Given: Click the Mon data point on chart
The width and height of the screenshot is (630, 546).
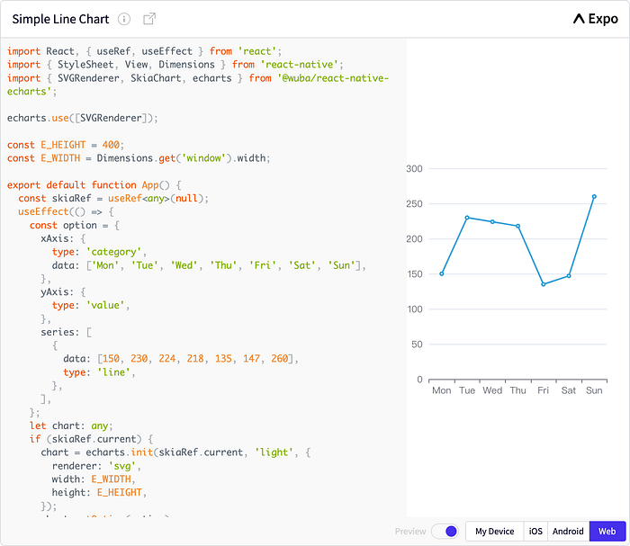Looking at the screenshot, I should (x=442, y=273).
